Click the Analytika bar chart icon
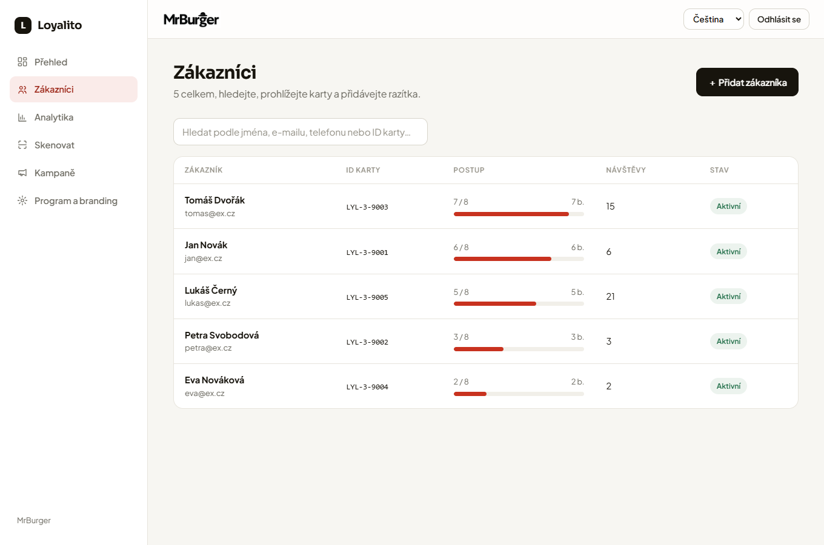 click(x=22, y=117)
